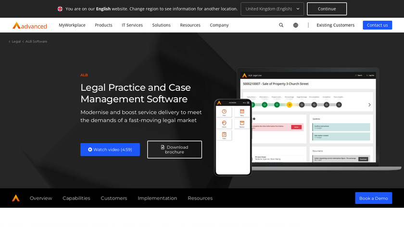
Task: Open the search magnifier icon
Action: pos(281,25)
